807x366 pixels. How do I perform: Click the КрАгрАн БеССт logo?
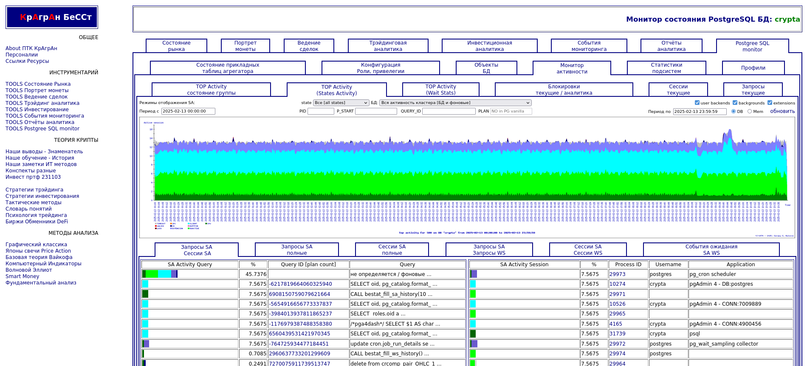pos(52,17)
